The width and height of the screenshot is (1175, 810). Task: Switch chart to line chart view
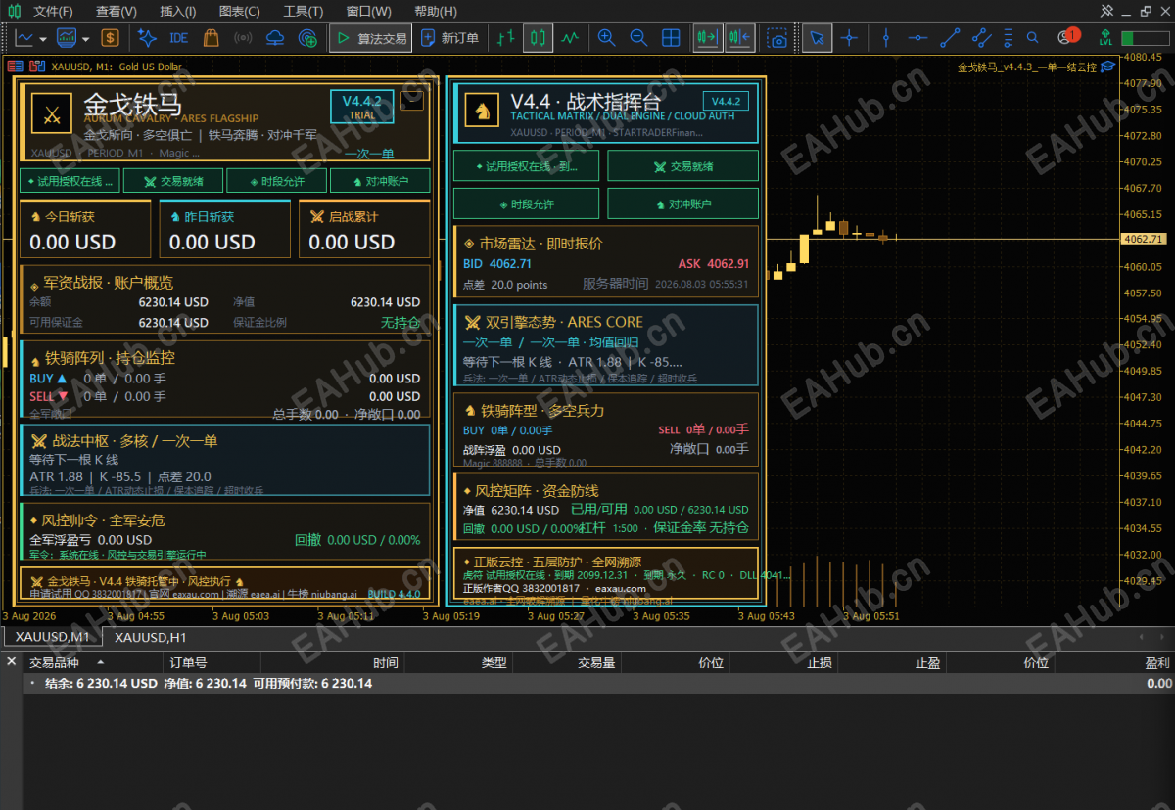click(x=569, y=38)
